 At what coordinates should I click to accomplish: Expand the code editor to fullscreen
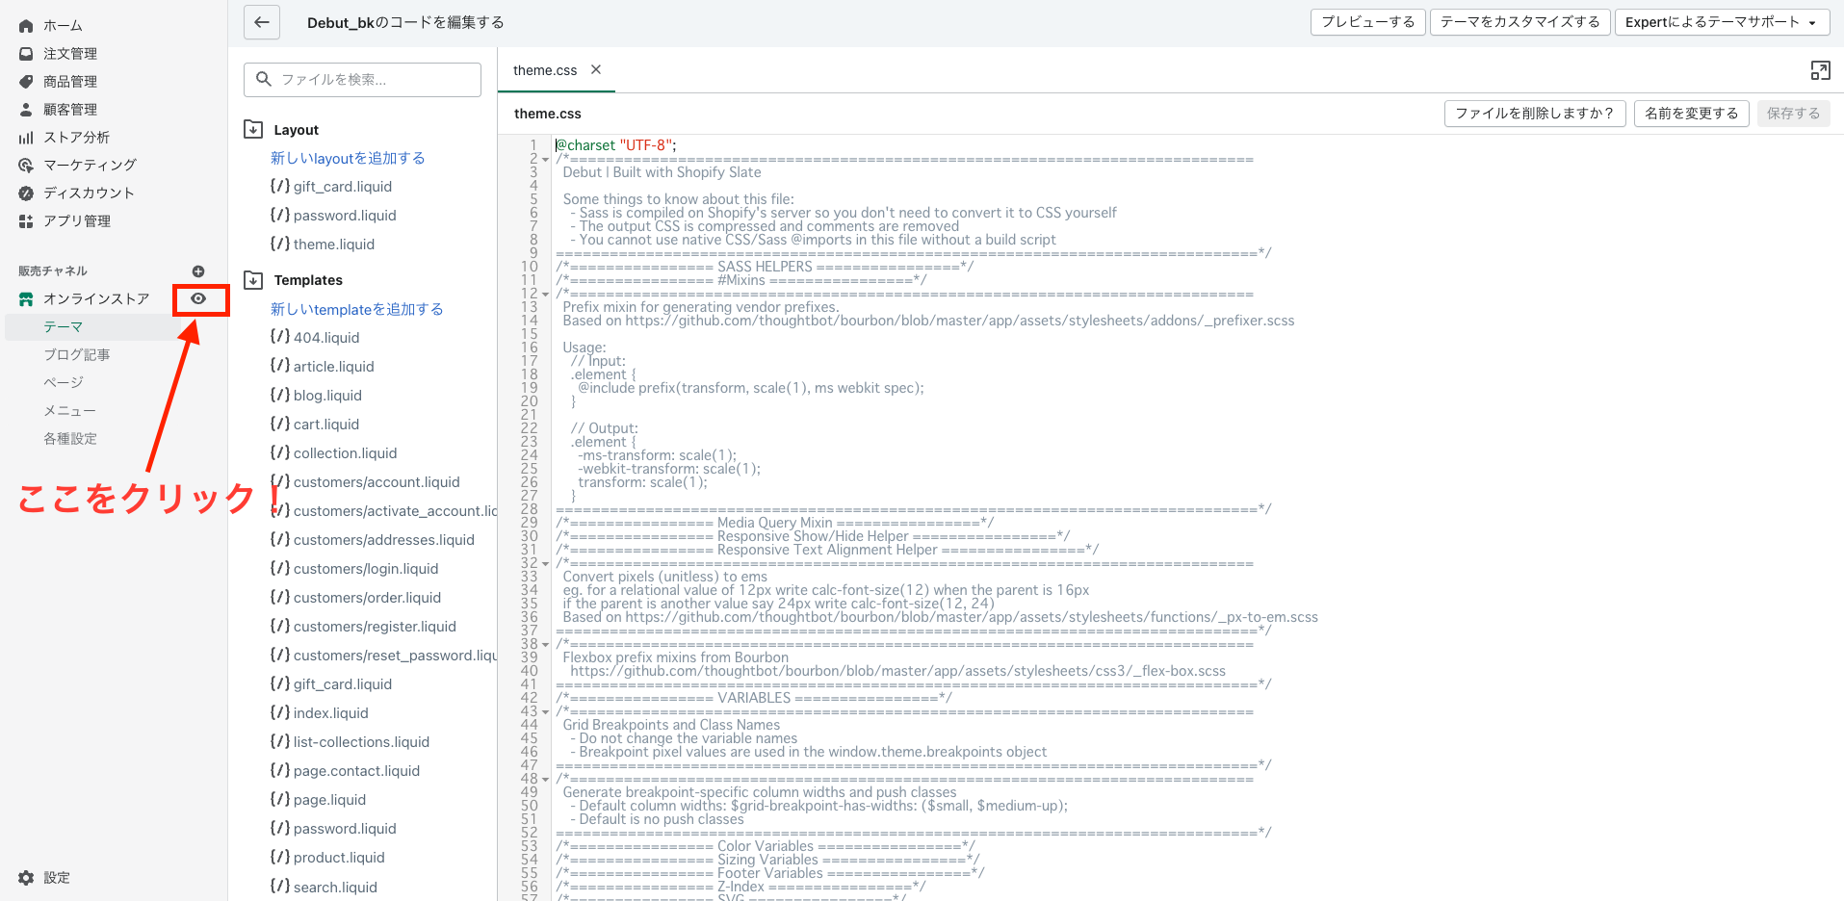1820,70
